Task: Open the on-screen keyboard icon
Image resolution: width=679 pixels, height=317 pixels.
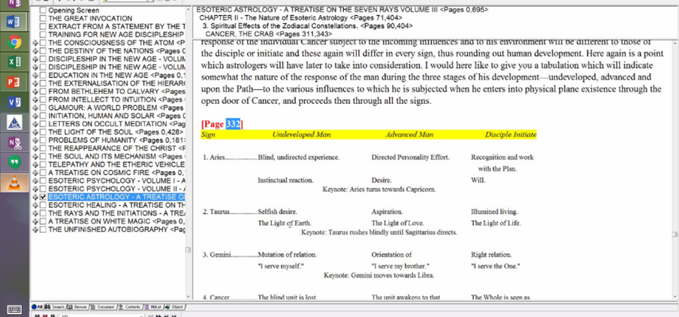Action: (14, 309)
